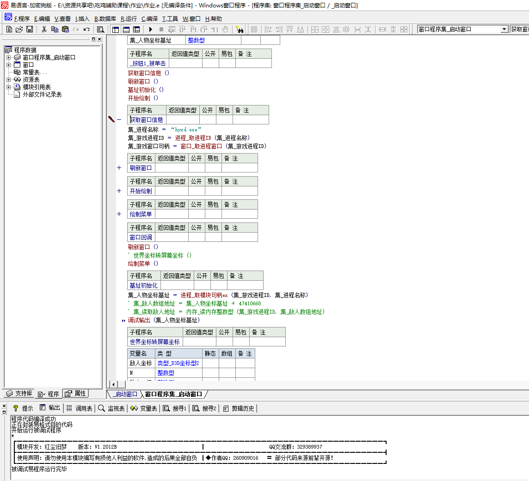Select 常量表 in the program tree
The width and height of the screenshot is (529, 481).
(34, 72)
